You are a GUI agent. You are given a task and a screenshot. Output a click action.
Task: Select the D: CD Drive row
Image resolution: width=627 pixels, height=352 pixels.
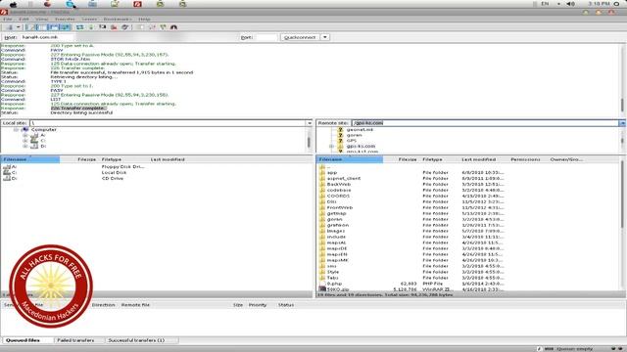pos(156,178)
